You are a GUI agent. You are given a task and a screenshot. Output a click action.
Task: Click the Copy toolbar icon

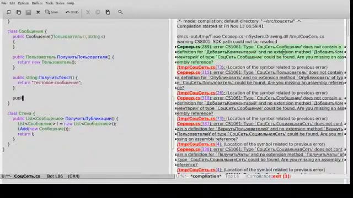(x=98, y=12)
